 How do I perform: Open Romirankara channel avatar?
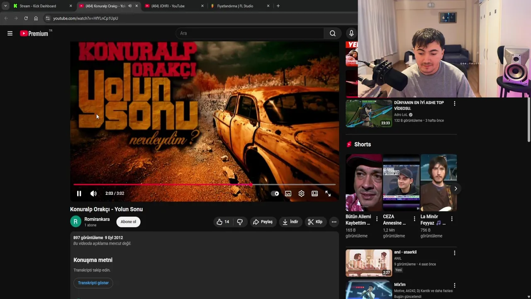pyautogui.click(x=76, y=222)
